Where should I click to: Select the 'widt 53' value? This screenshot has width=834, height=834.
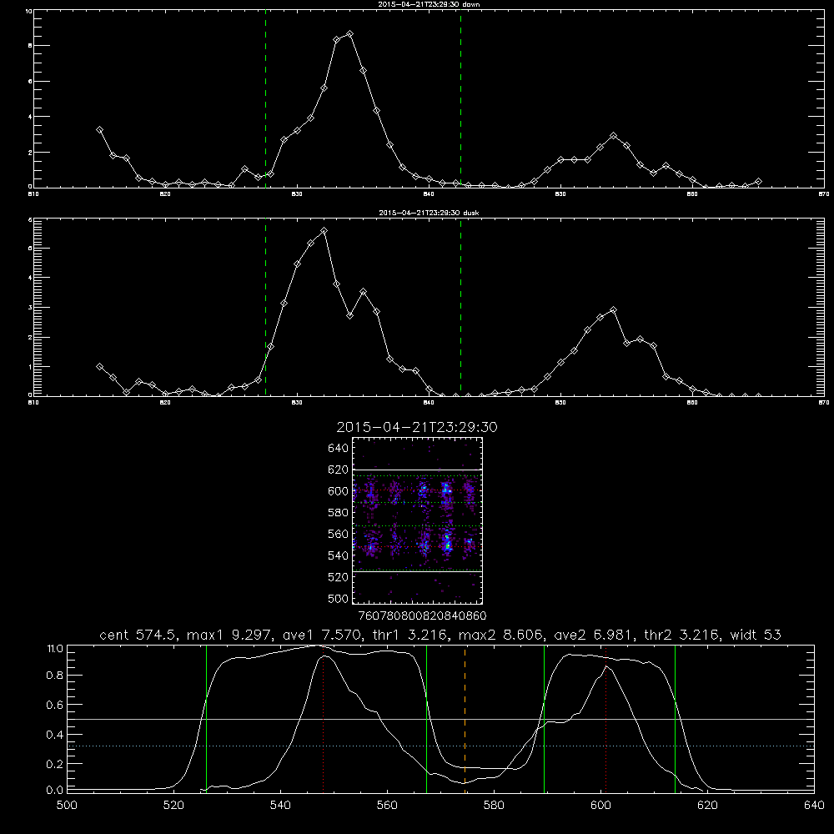point(756,635)
